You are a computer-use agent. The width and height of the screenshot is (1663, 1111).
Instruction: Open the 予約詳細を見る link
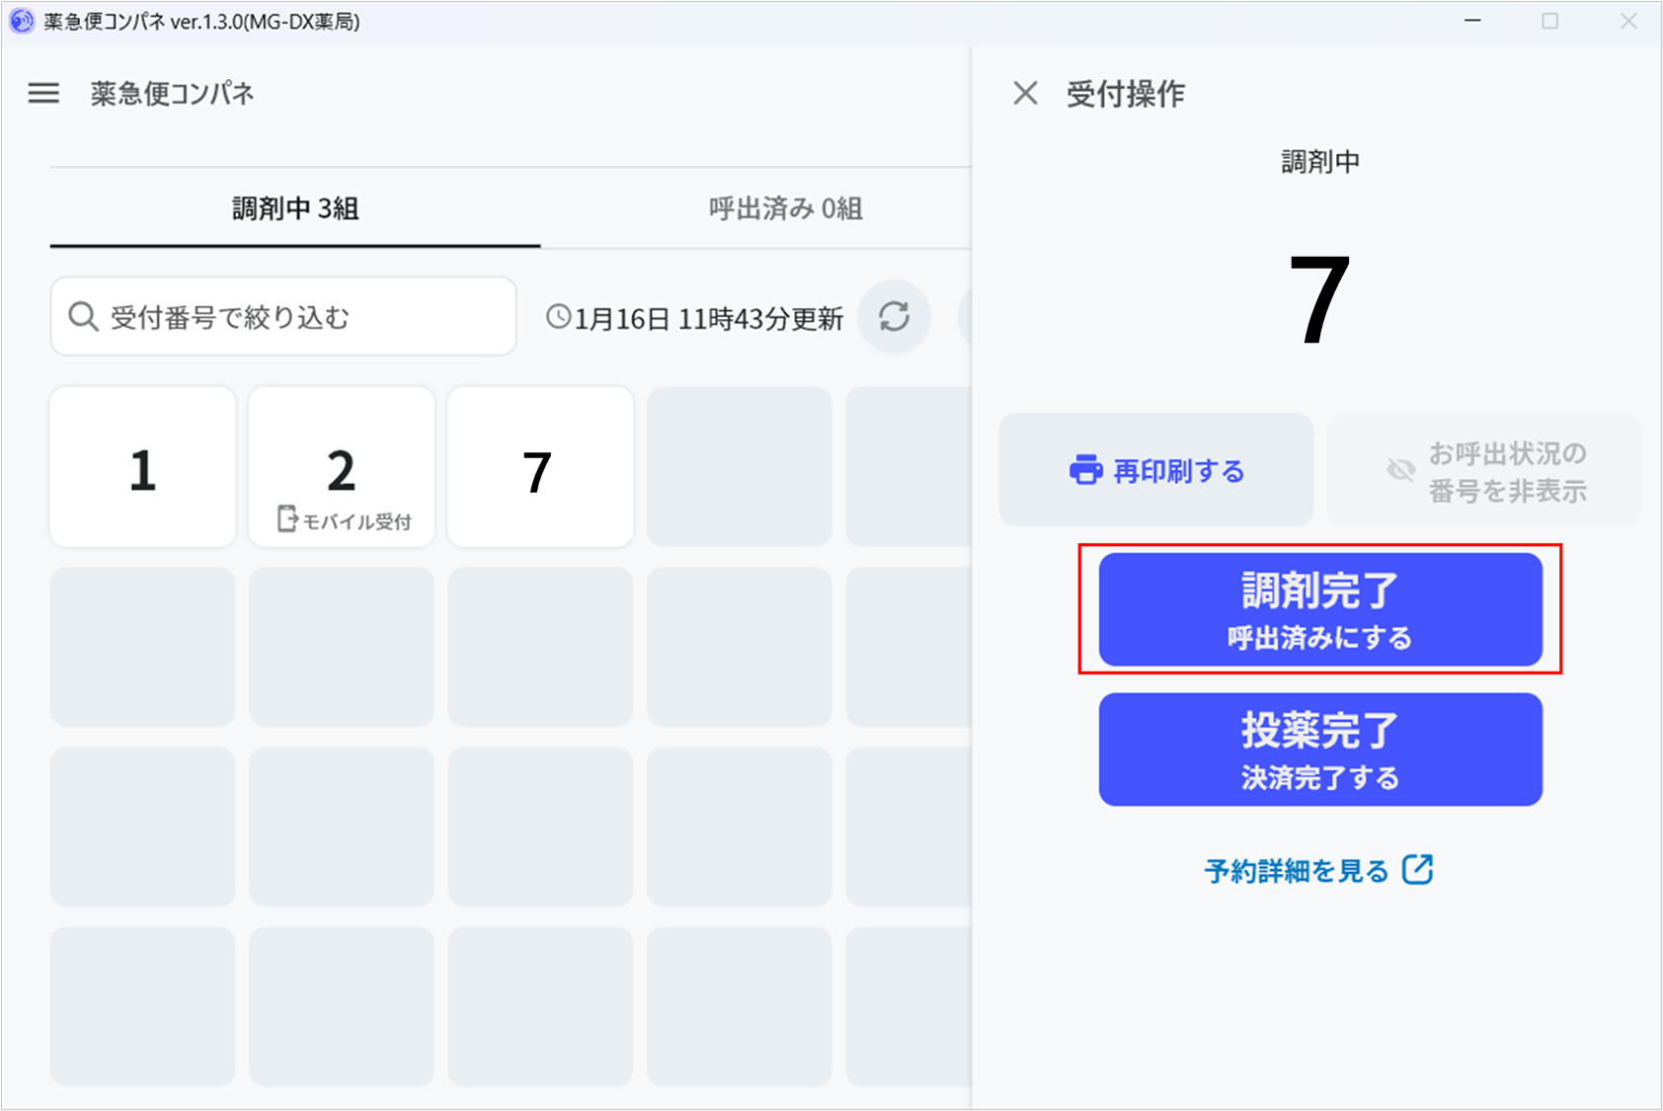pos(1296,871)
